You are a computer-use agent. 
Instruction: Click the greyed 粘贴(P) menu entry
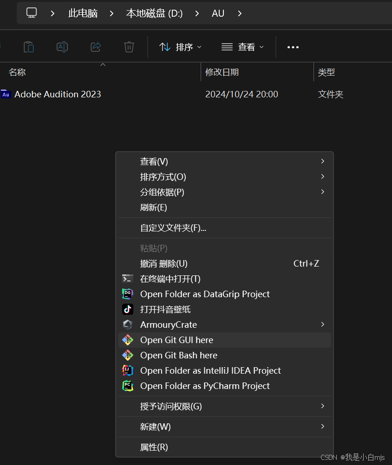tap(224, 248)
